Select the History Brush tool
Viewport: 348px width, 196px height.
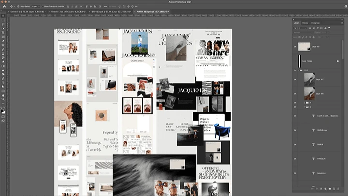click(3, 57)
